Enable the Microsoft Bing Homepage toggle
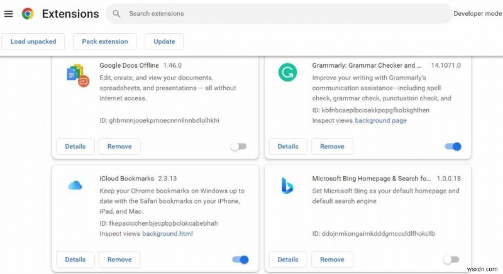This screenshot has height=274, width=503. click(x=451, y=260)
